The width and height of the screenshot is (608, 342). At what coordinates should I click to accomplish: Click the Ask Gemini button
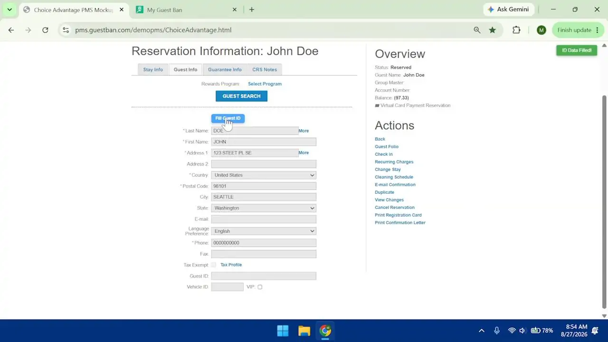click(509, 9)
